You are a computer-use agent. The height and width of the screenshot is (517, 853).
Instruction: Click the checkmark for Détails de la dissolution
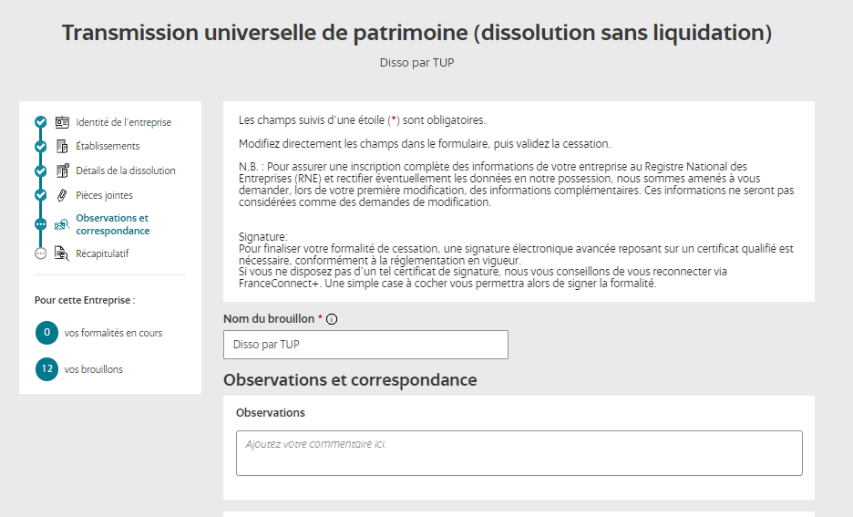point(40,171)
